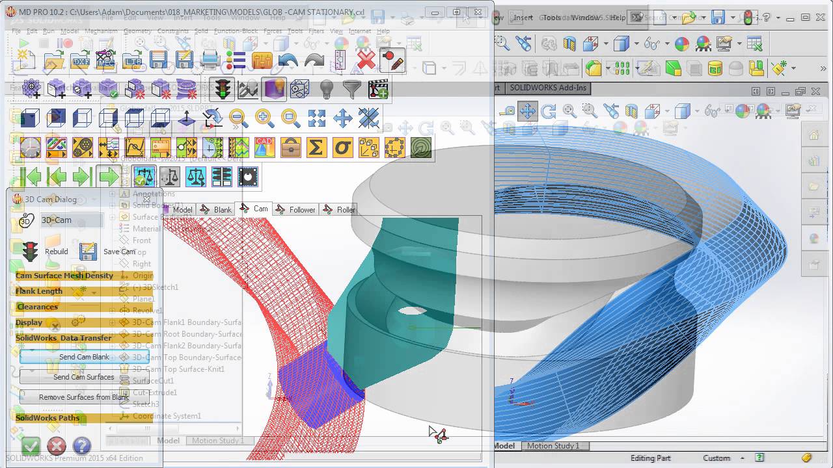The height and width of the screenshot is (468, 833).
Task: Open the Help dropdown arrow in SolidWorks title bar
Action: coord(778,18)
